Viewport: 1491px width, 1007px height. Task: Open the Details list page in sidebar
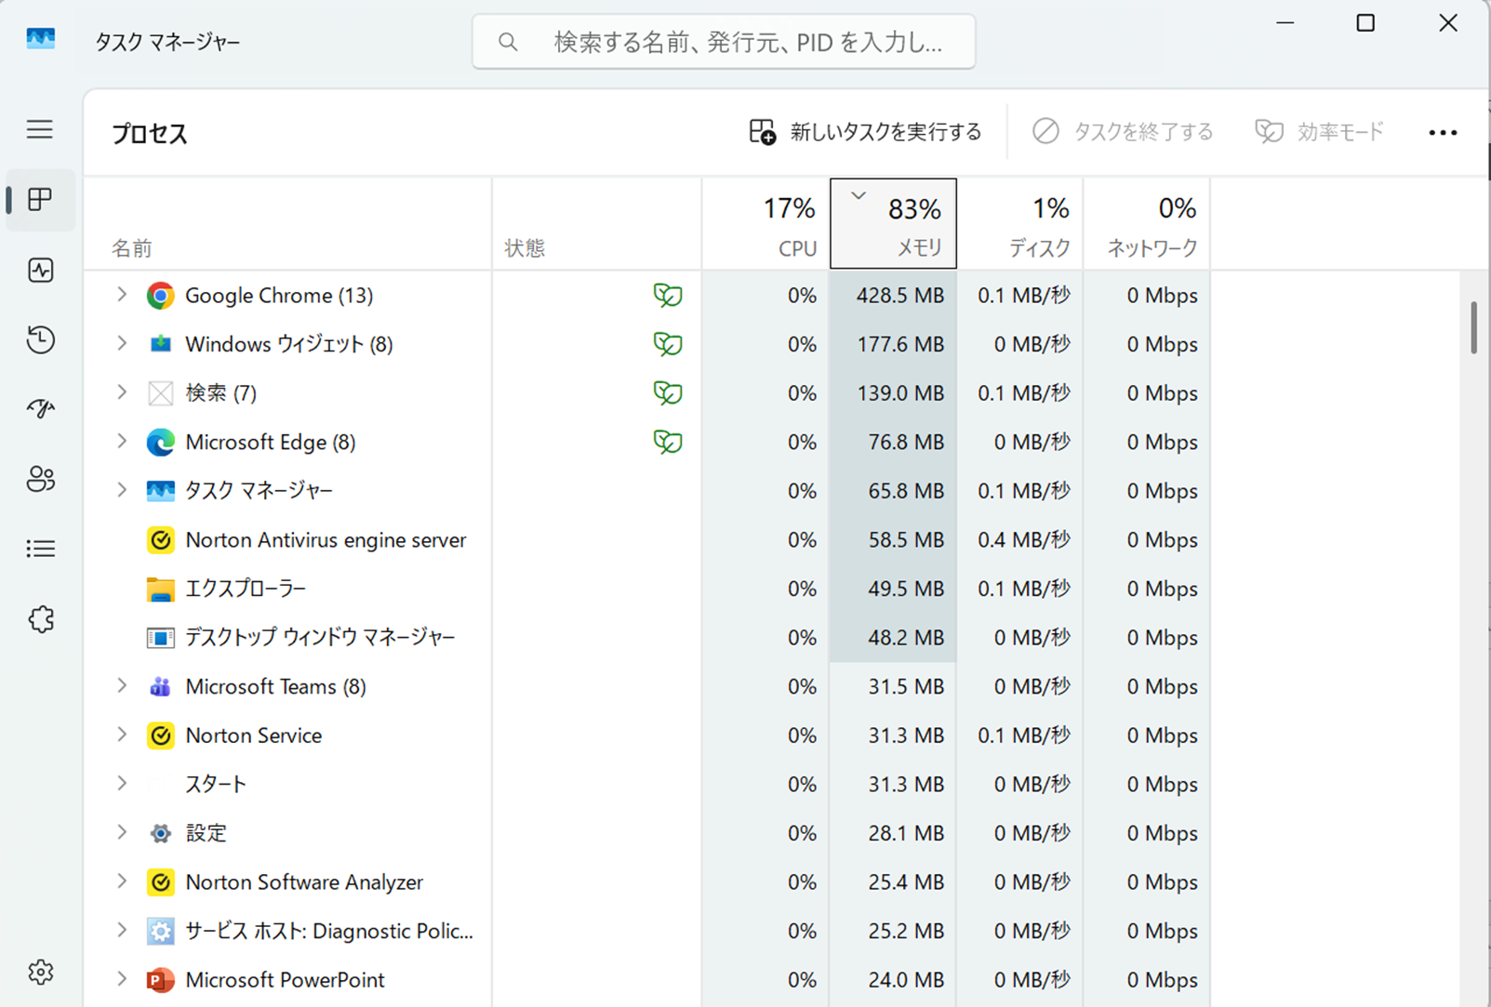pos(40,549)
